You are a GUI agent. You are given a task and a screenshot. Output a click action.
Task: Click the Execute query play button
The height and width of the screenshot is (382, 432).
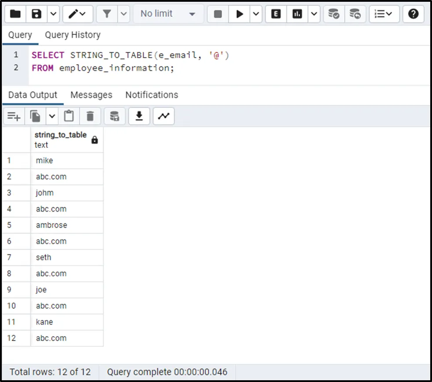(240, 14)
